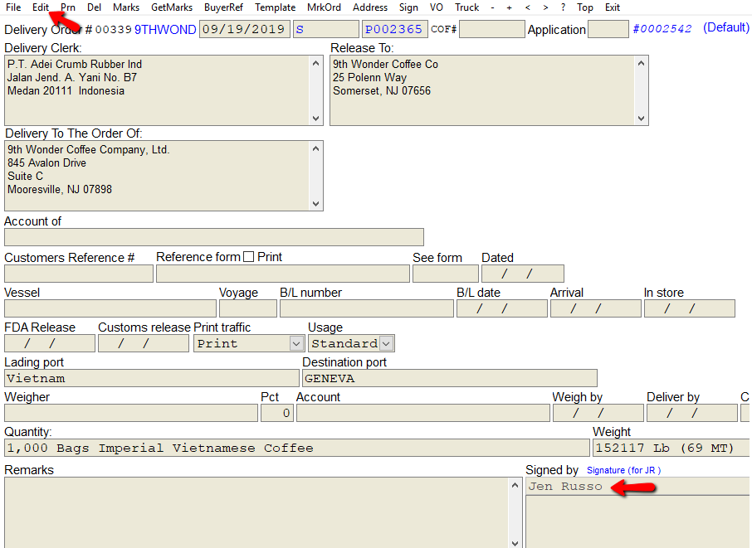Choose the Template menu item
The height and width of the screenshot is (548, 752).
tap(276, 7)
